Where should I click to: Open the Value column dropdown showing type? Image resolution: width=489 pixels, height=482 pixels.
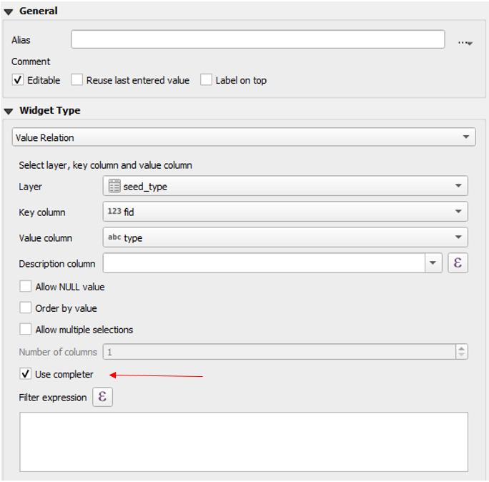click(x=285, y=237)
